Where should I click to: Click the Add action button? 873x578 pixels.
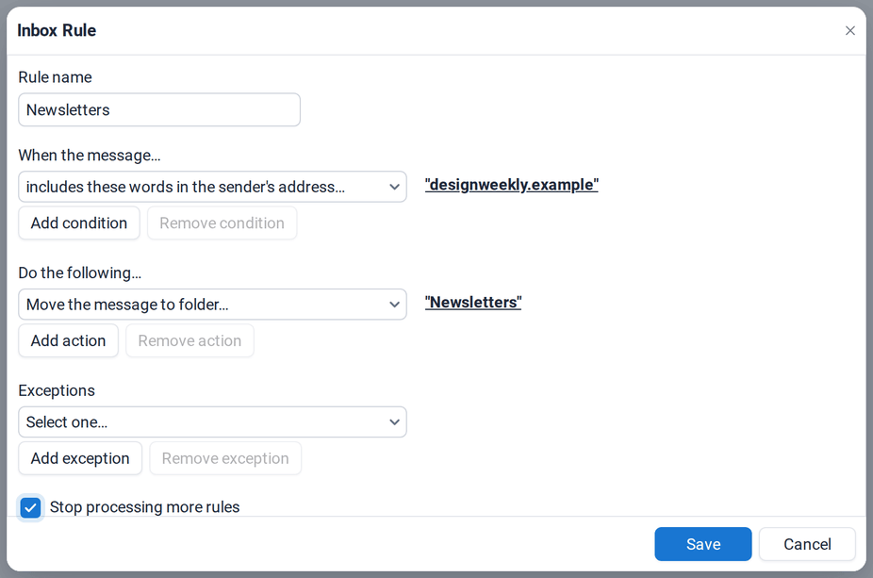pos(69,340)
